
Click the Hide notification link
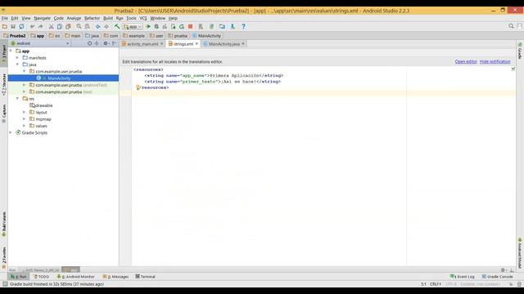click(x=495, y=62)
